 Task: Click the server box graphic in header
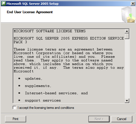(128, 15)
